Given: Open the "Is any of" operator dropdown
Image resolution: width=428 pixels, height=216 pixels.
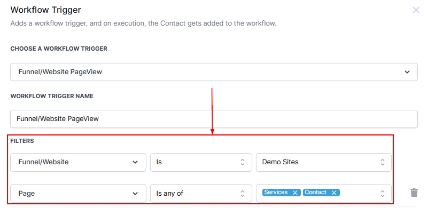Looking at the screenshot, I should click(201, 194).
